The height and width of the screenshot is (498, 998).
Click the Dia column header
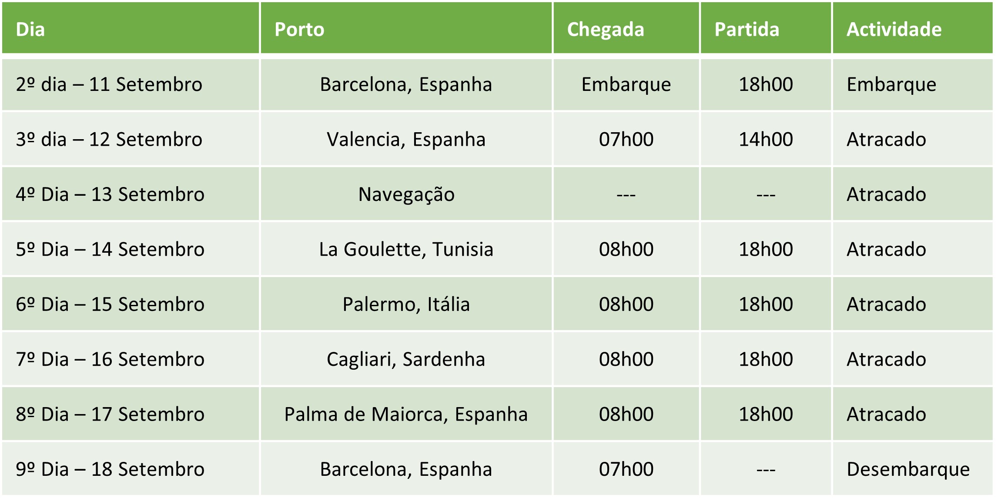(30, 29)
